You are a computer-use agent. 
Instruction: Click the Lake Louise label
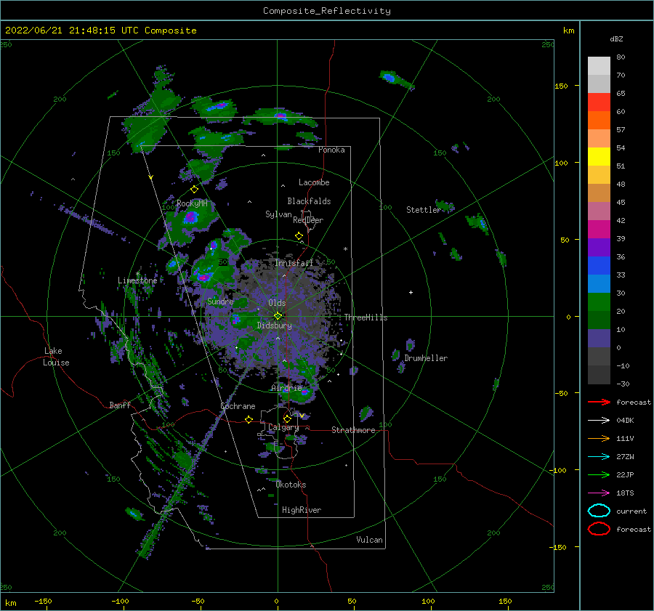[56, 357]
